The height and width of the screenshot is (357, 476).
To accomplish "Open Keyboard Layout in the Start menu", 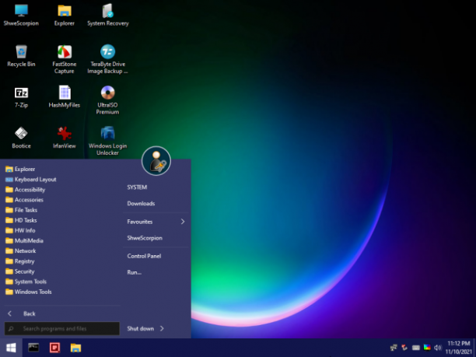I will (x=62, y=180).
